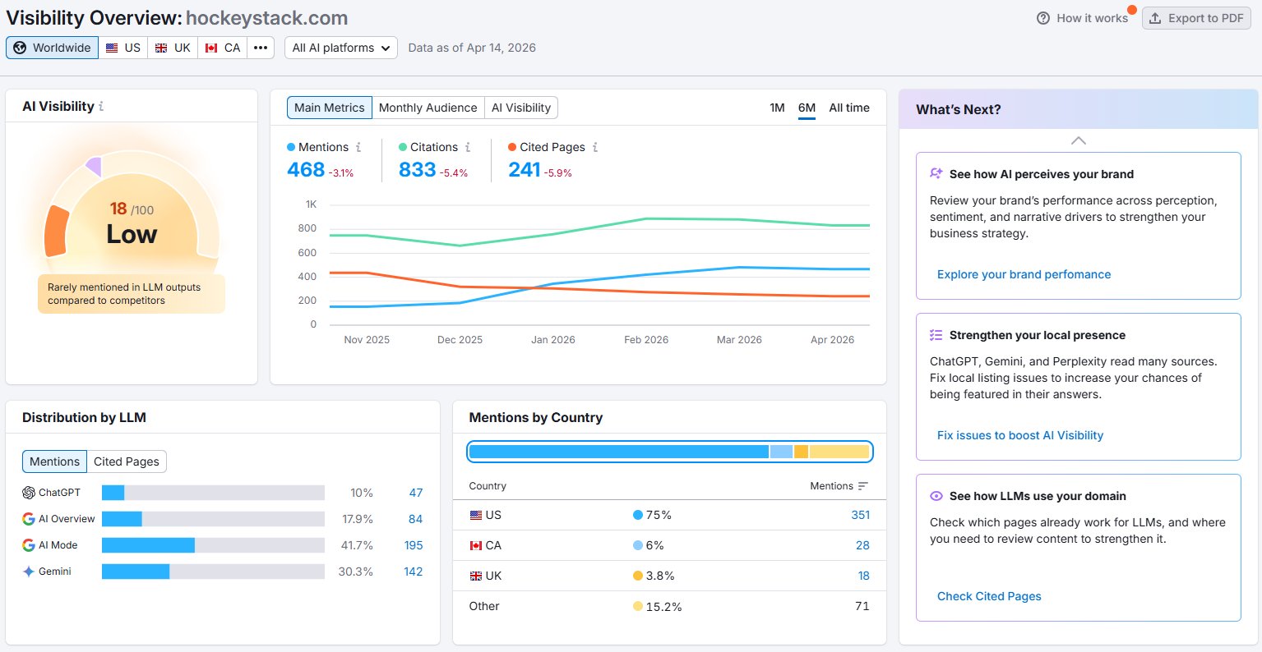
Task: Select the CA region filter
Action: pos(223,48)
